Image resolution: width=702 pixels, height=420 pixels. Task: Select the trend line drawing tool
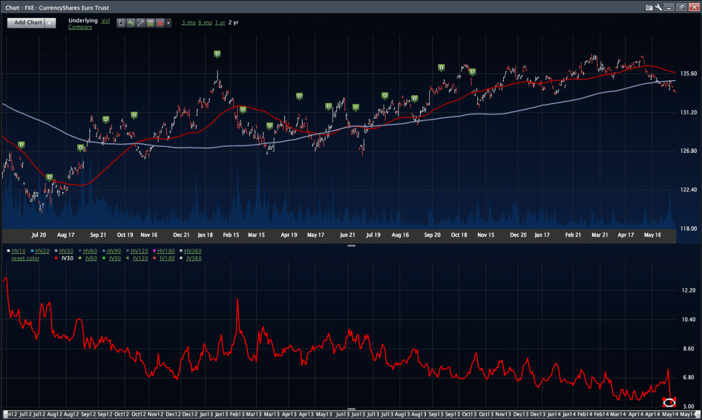[140, 23]
